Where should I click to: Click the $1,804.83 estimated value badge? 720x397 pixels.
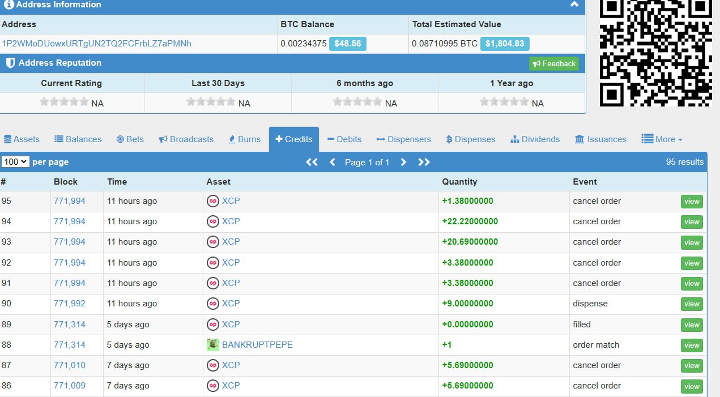[x=505, y=44]
